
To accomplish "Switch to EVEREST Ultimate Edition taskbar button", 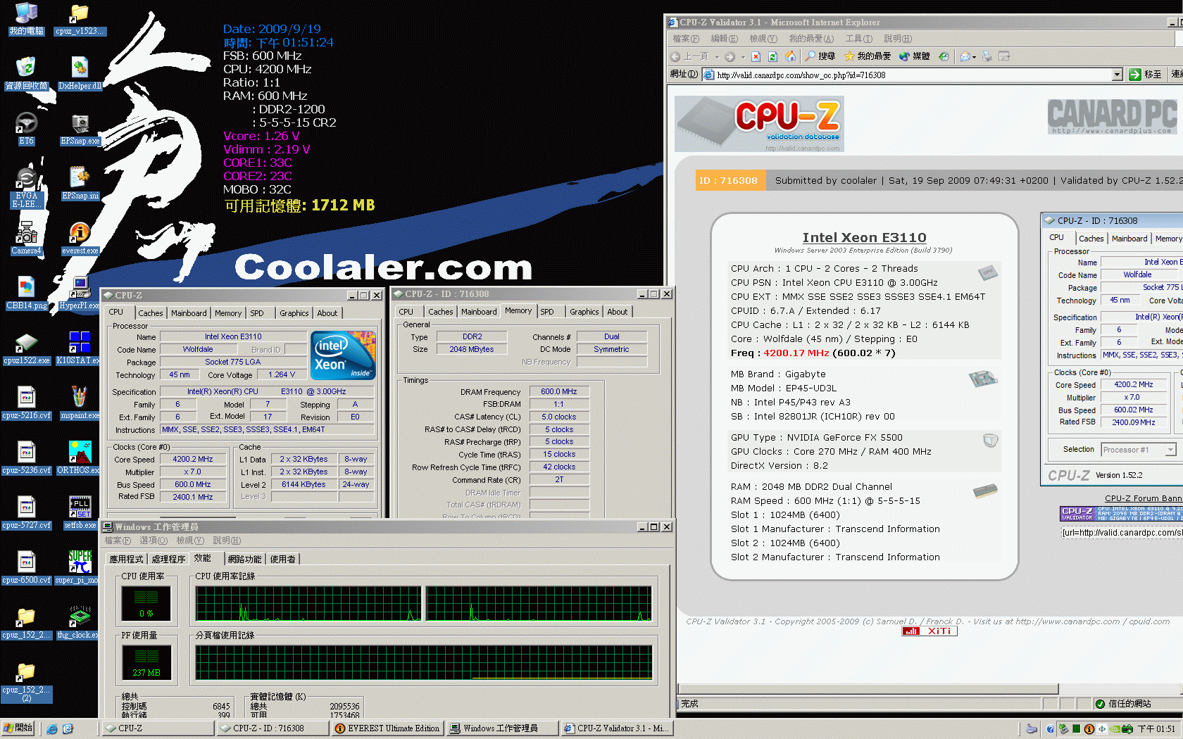I will coord(387,728).
